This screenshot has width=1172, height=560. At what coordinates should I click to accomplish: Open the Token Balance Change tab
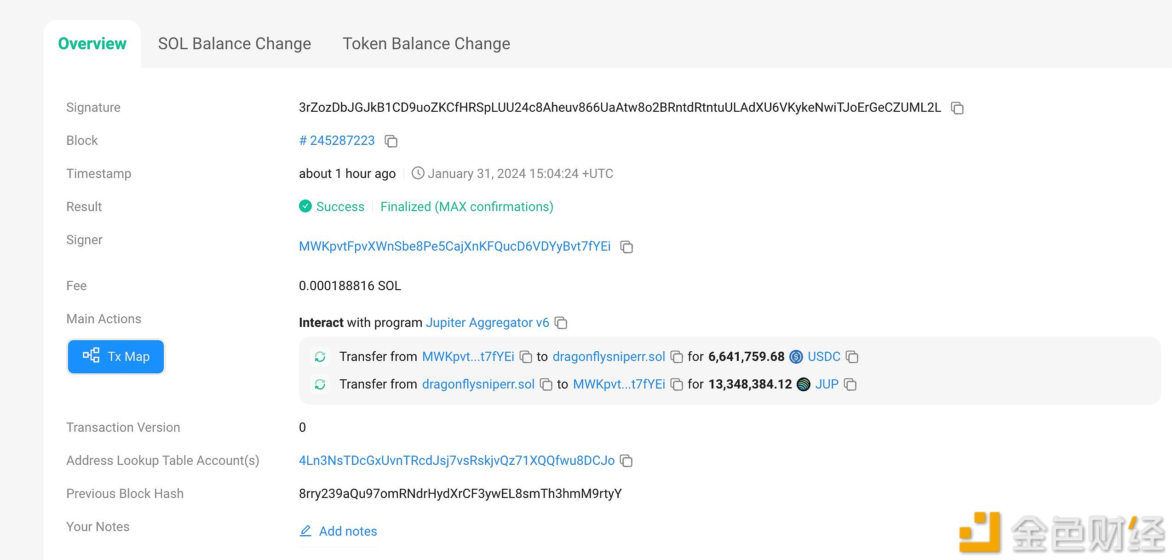(x=426, y=44)
